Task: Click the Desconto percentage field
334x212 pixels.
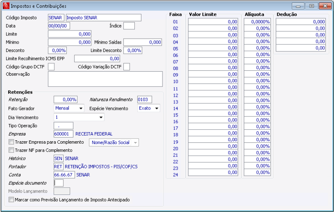Action: point(57,50)
